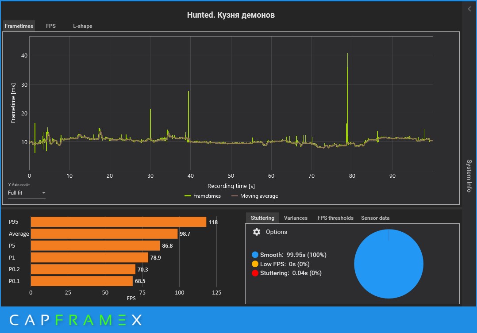Click the P95 orange bar
The image size is (477, 333).
click(118, 222)
